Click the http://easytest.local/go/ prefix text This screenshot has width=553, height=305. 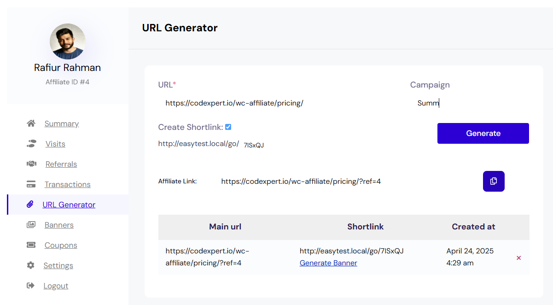pos(198,144)
